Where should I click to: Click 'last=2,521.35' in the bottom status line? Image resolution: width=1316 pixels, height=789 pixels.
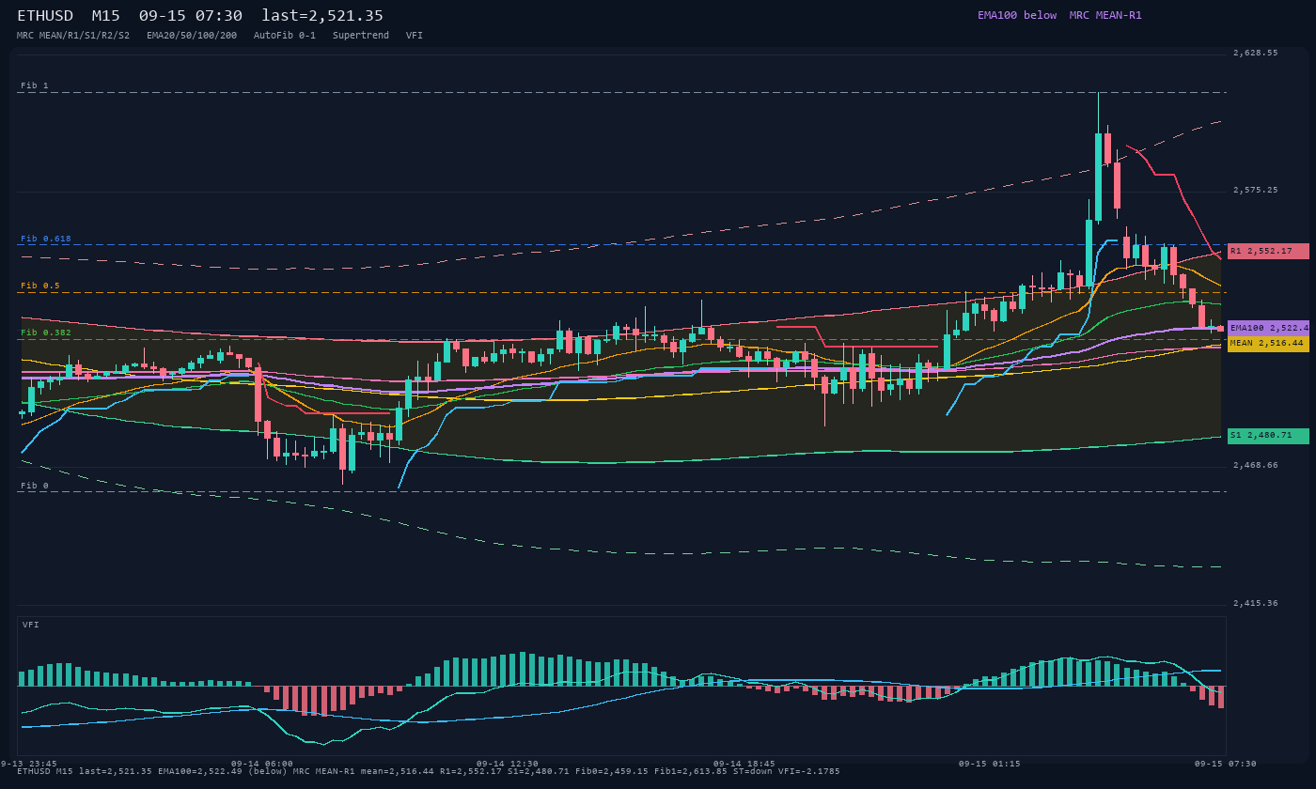[116, 771]
